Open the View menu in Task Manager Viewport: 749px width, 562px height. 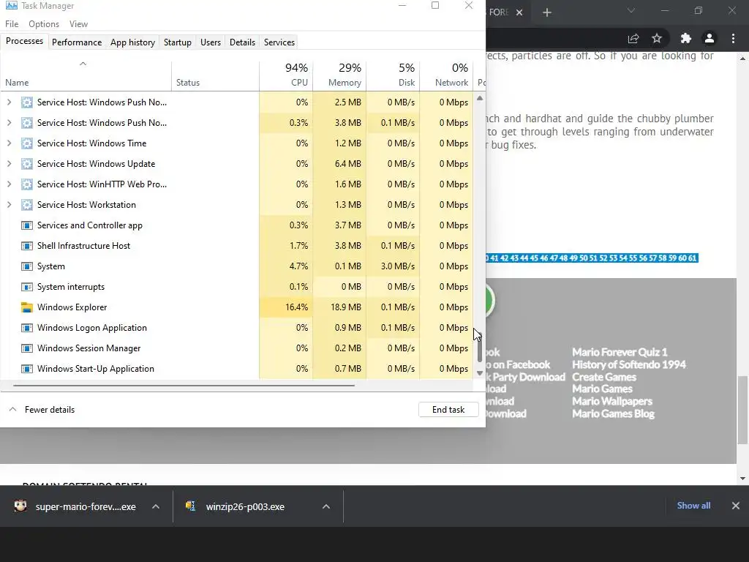click(78, 24)
